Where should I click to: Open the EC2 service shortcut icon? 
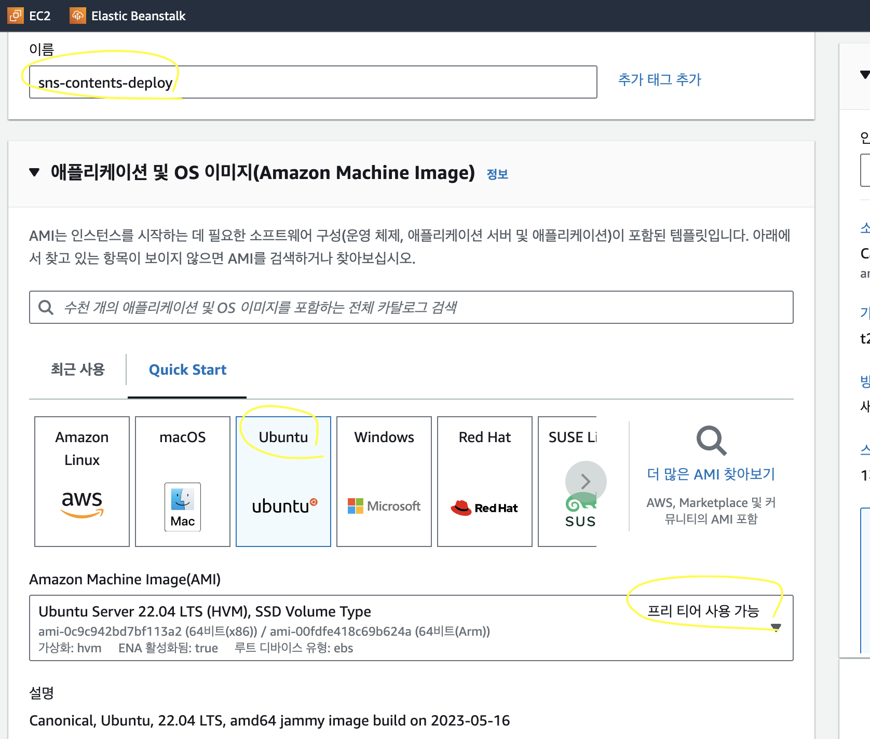(15, 16)
